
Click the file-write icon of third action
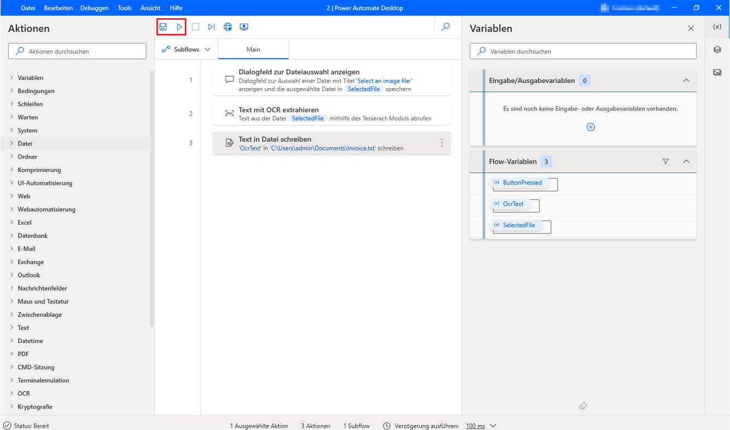[x=230, y=143]
